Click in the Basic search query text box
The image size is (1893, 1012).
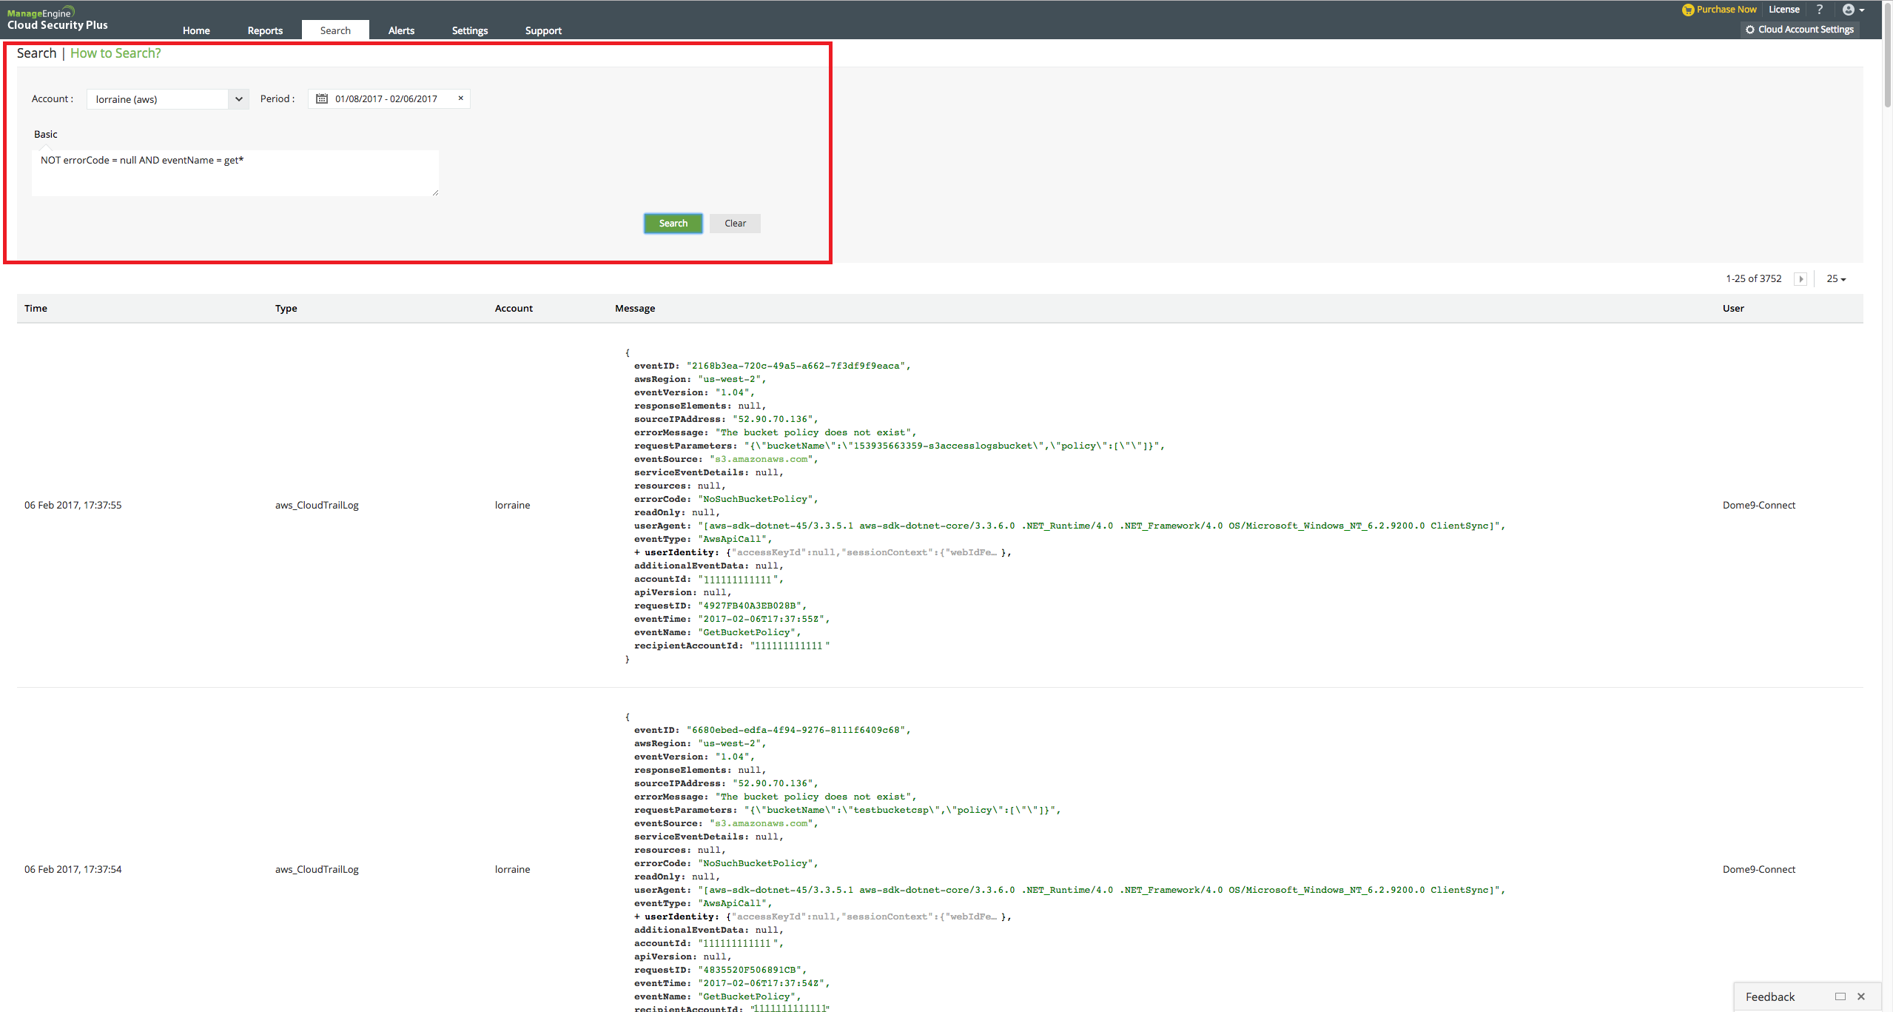coord(235,173)
